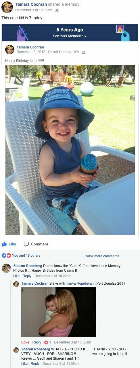Click the audience icon next to Secret Harbour, WA
The image size is (140, 368).
pyautogui.click(x=84, y=52)
